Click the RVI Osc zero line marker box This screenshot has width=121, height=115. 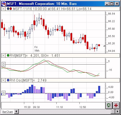pyautogui.click(x=3, y=93)
